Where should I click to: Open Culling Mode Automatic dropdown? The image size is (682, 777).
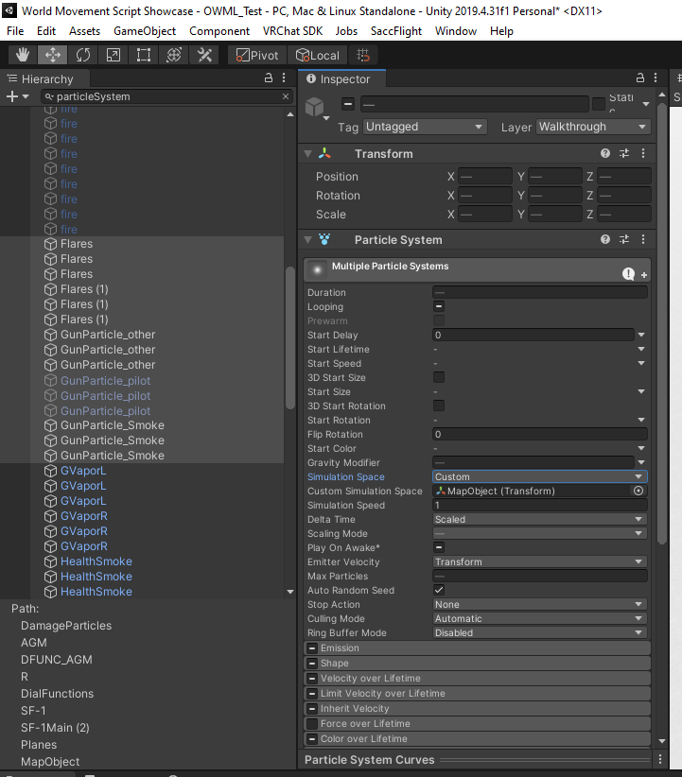tap(540, 618)
